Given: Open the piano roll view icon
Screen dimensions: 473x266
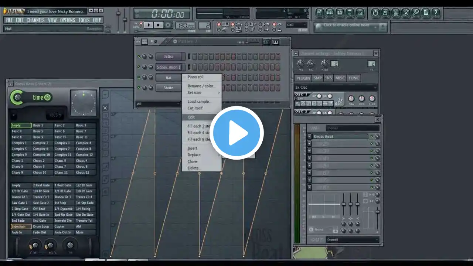Looking at the screenshot, I should point(340,13).
